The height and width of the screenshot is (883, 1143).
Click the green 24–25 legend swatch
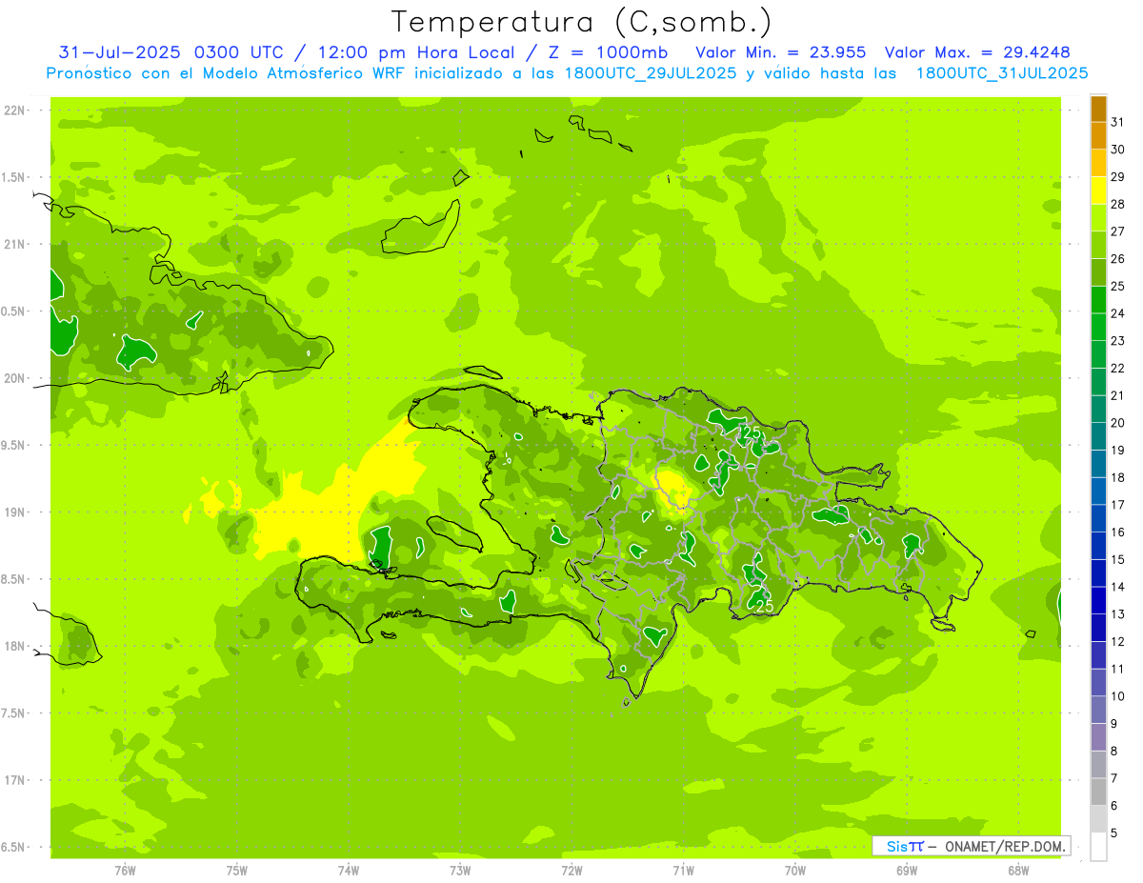tap(1098, 300)
